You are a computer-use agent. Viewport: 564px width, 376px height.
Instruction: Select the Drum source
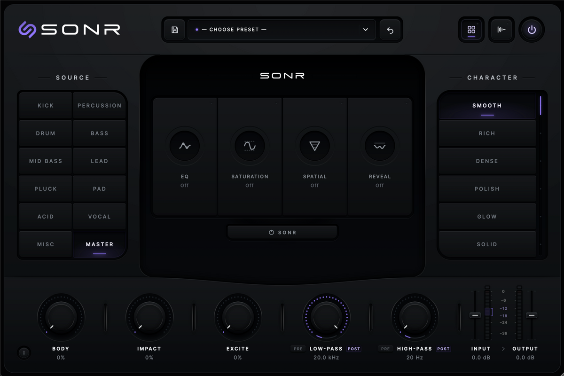[x=46, y=133]
